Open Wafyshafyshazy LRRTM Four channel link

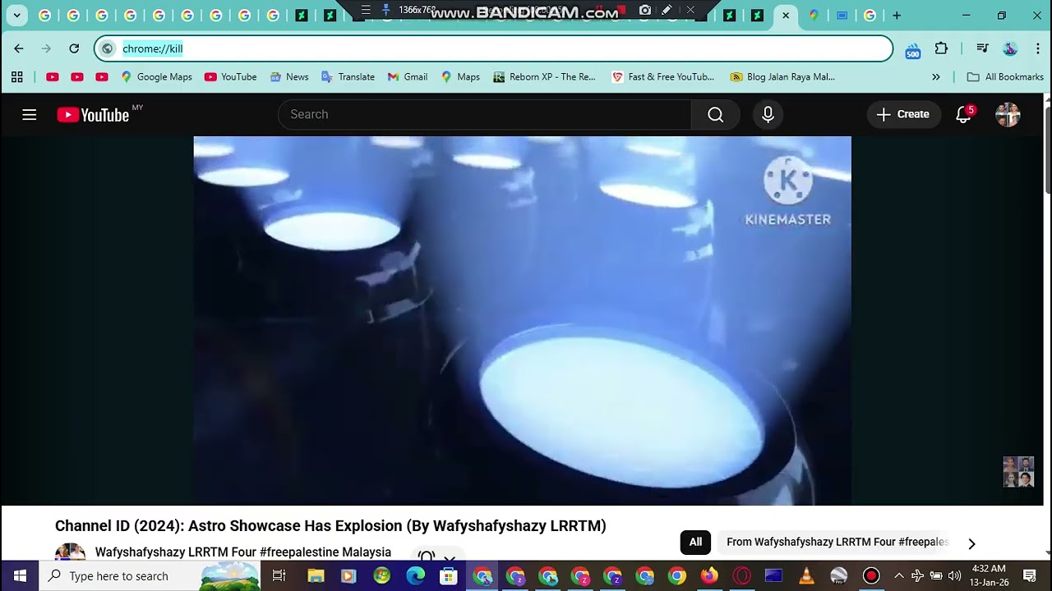[x=243, y=552]
